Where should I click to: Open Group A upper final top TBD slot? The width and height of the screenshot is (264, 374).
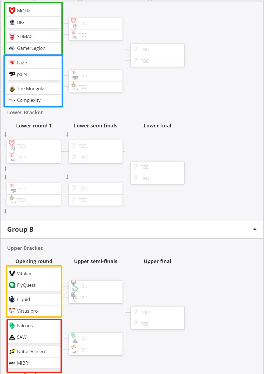point(157,50)
